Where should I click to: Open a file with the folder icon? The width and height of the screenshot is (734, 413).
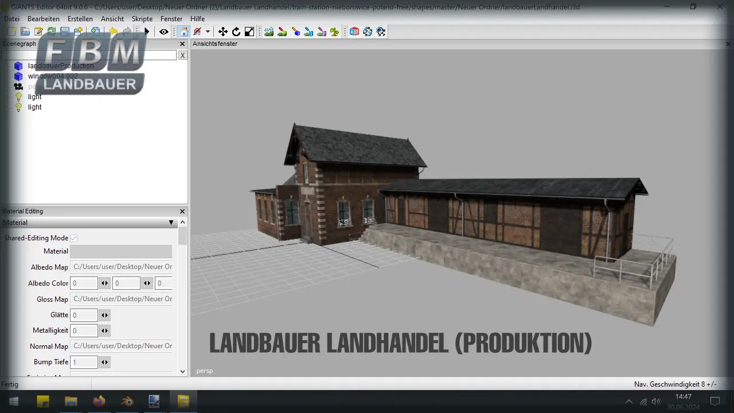tap(25, 32)
